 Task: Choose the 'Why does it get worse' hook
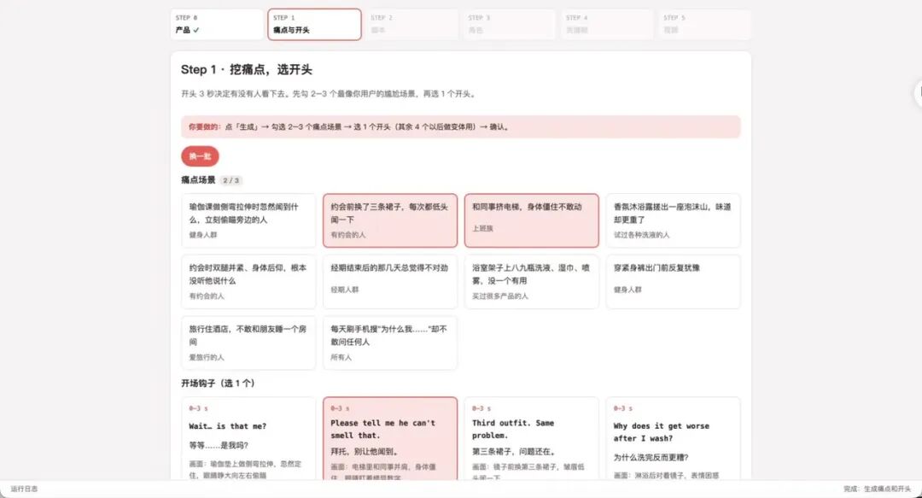(x=674, y=438)
